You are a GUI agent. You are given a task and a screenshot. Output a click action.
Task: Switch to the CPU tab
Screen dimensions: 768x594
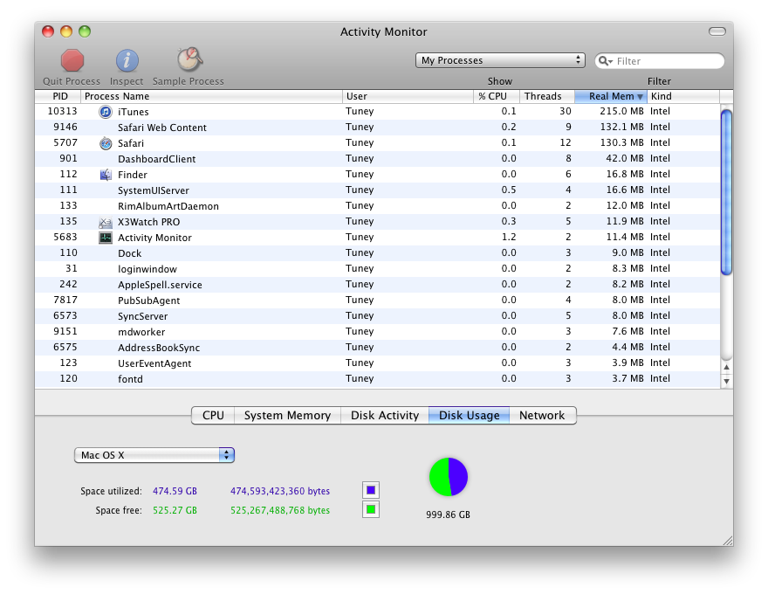point(213,416)
